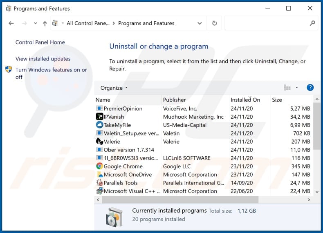Click the Parallels Tools icon
Screen dimensions: 323x233
pos(100,183)
